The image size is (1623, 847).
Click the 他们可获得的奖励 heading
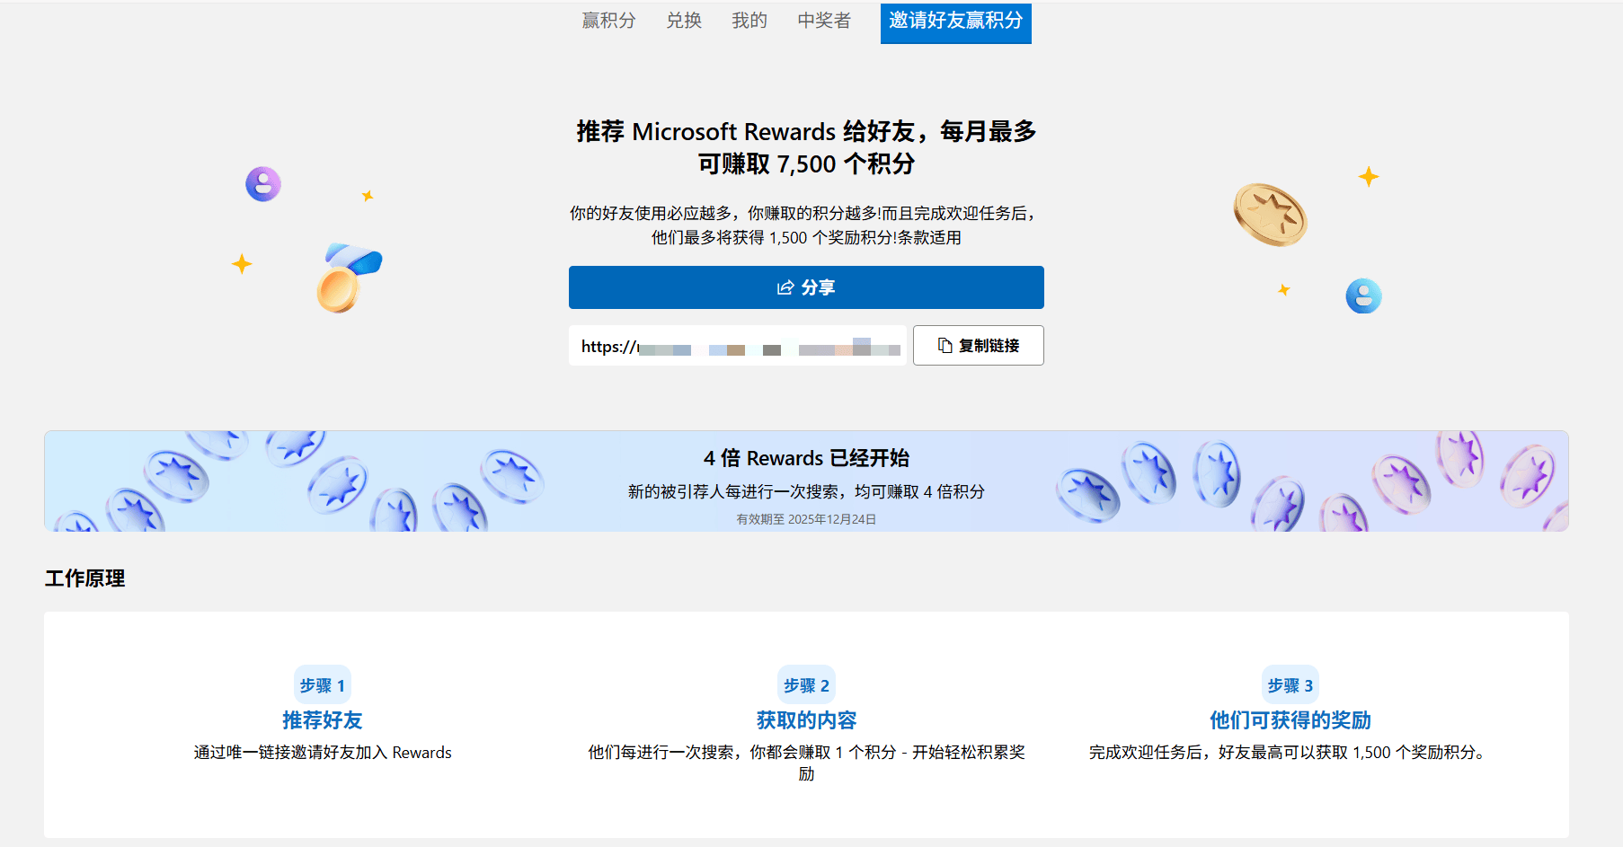pos(1290,720)
